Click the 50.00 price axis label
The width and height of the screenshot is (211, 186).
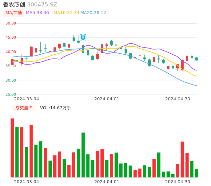pyautogui.click(x=11, y=23)
